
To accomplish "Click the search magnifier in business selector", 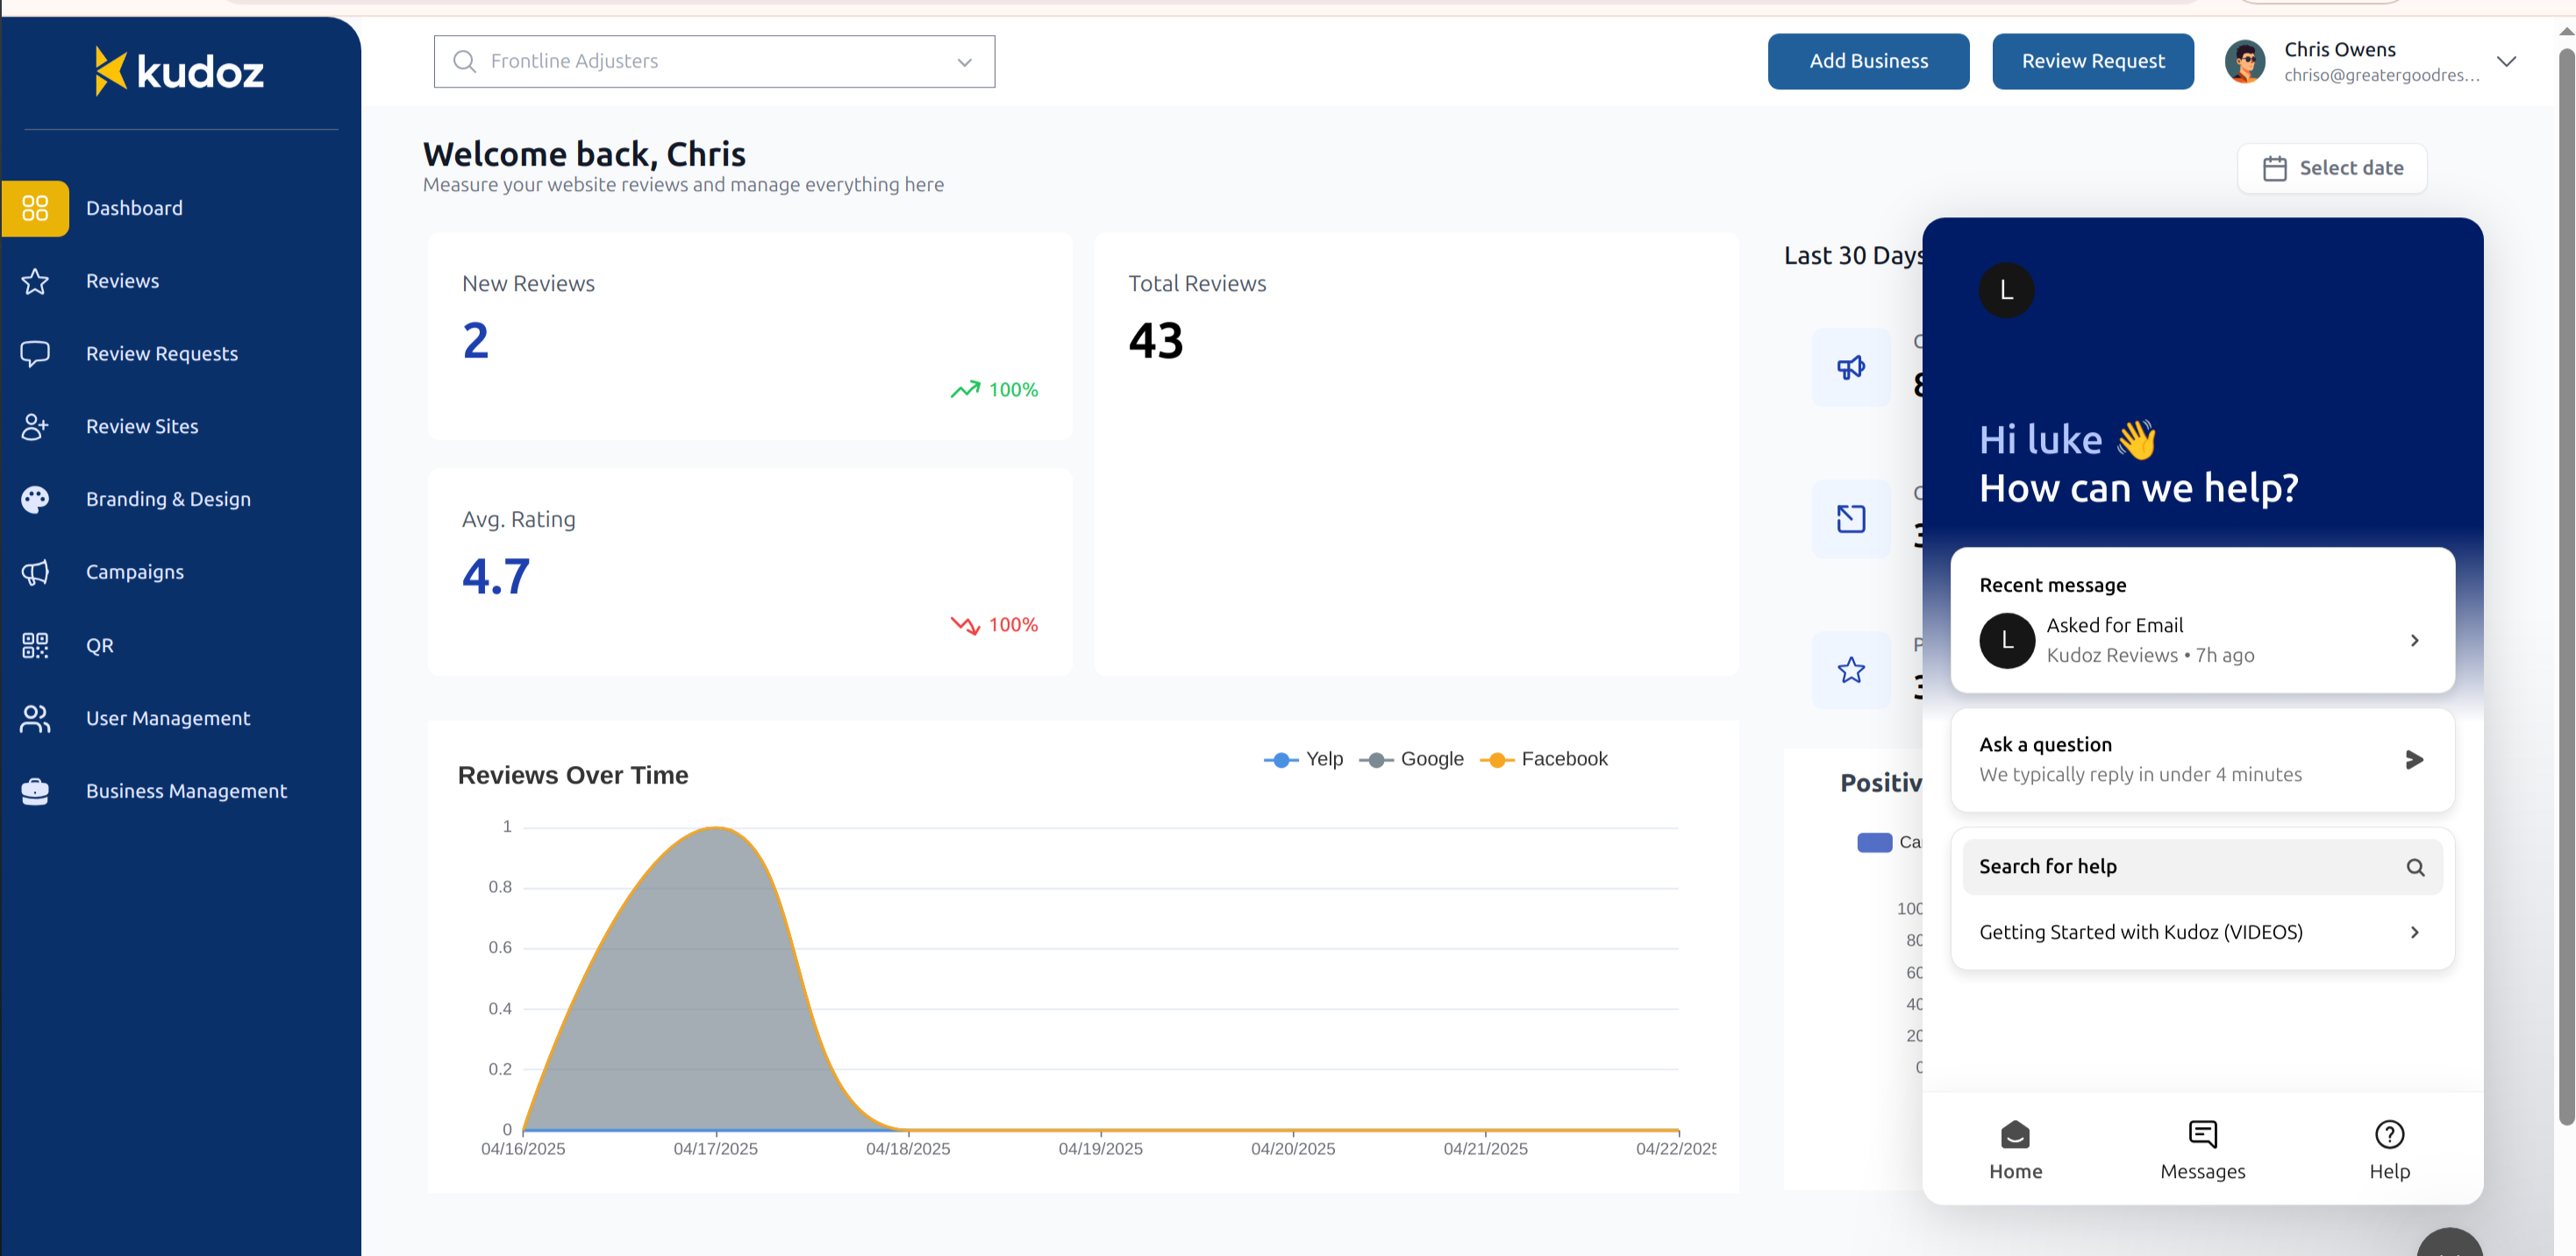I will tap(464, 61).
